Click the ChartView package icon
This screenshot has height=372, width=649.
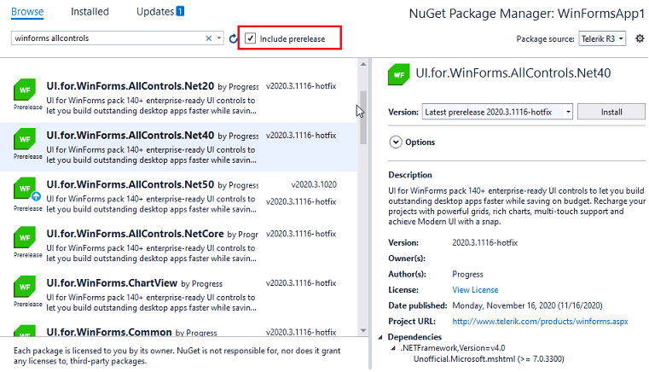tap(25, 287)
